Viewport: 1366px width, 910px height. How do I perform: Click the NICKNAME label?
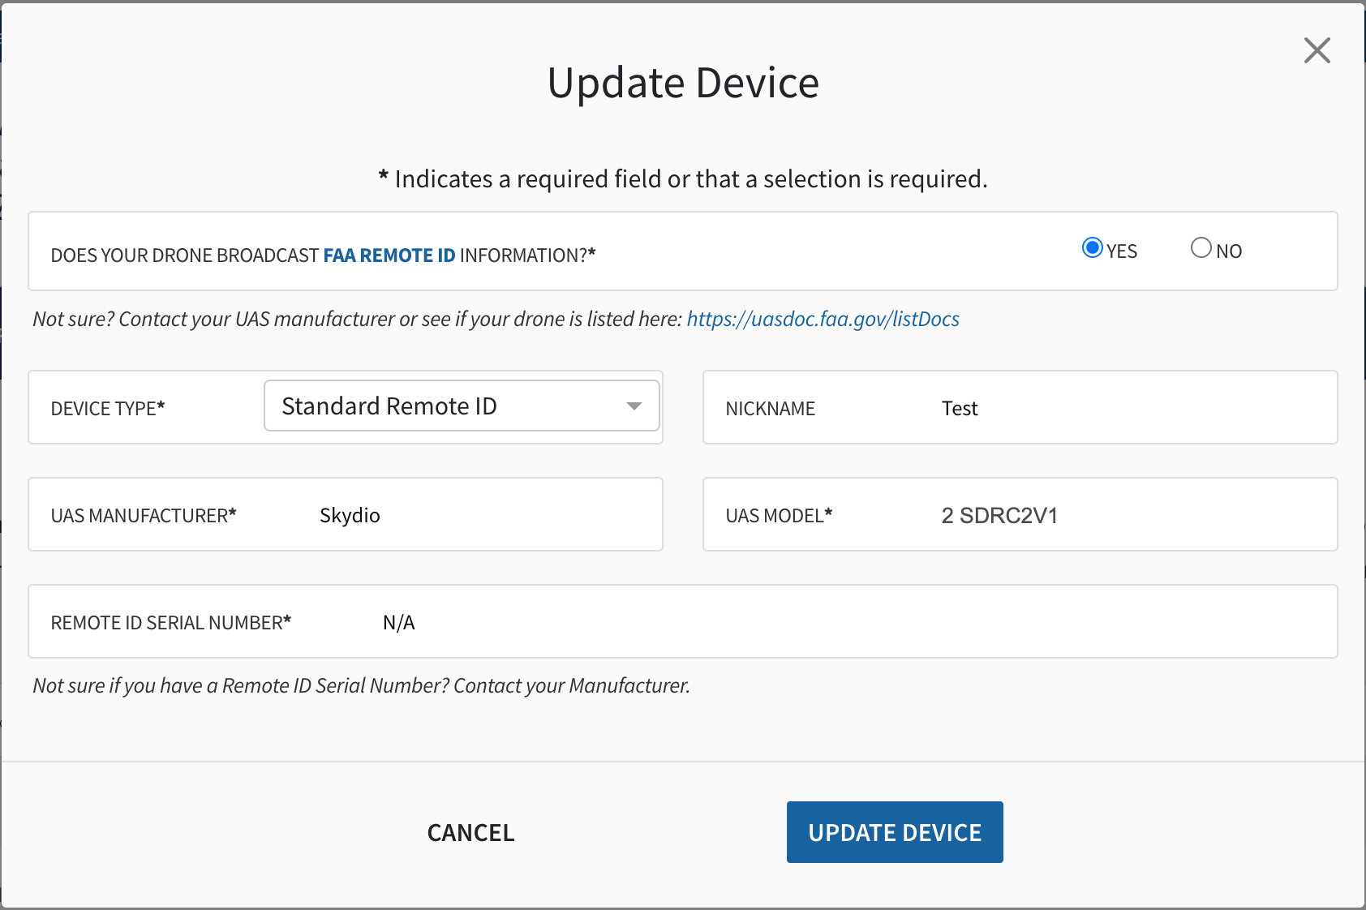(770, 409)
